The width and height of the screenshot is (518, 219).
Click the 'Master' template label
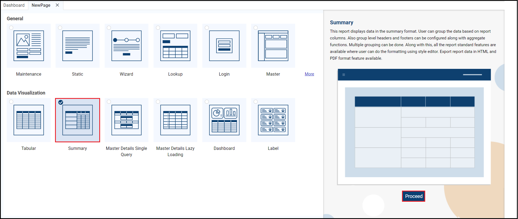click(273, 74)
